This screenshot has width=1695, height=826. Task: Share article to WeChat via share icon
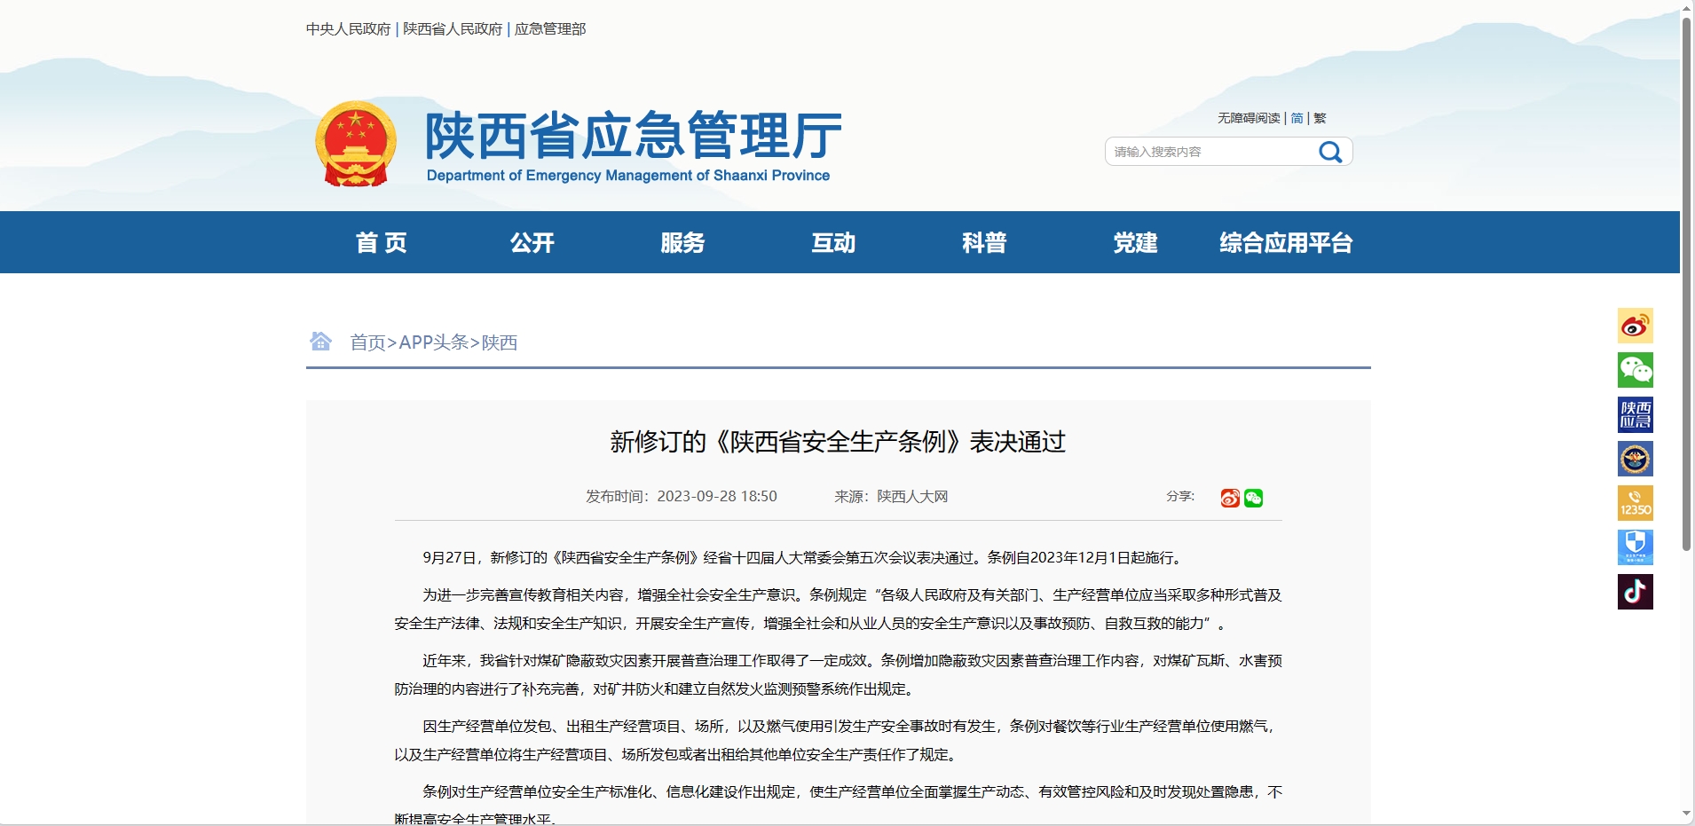(1253, 498)
